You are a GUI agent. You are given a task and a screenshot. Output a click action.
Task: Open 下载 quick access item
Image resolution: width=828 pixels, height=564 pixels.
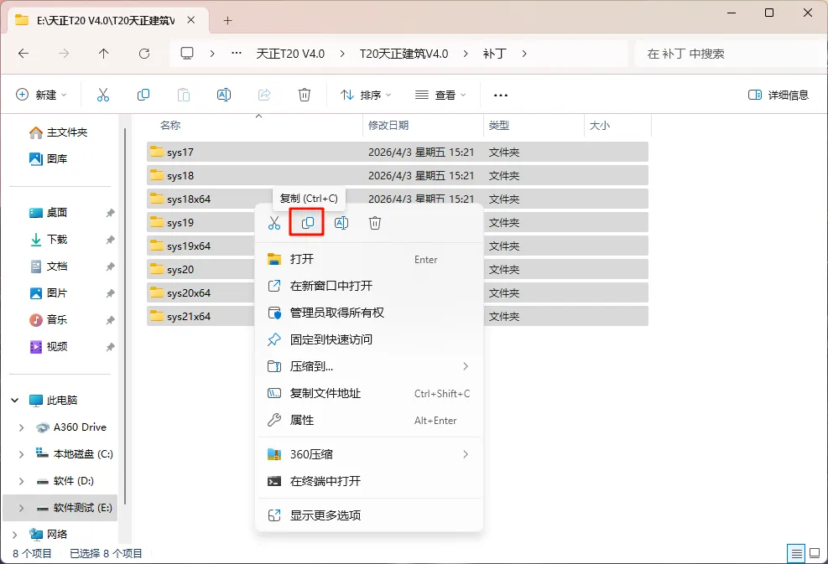point(48,240)
